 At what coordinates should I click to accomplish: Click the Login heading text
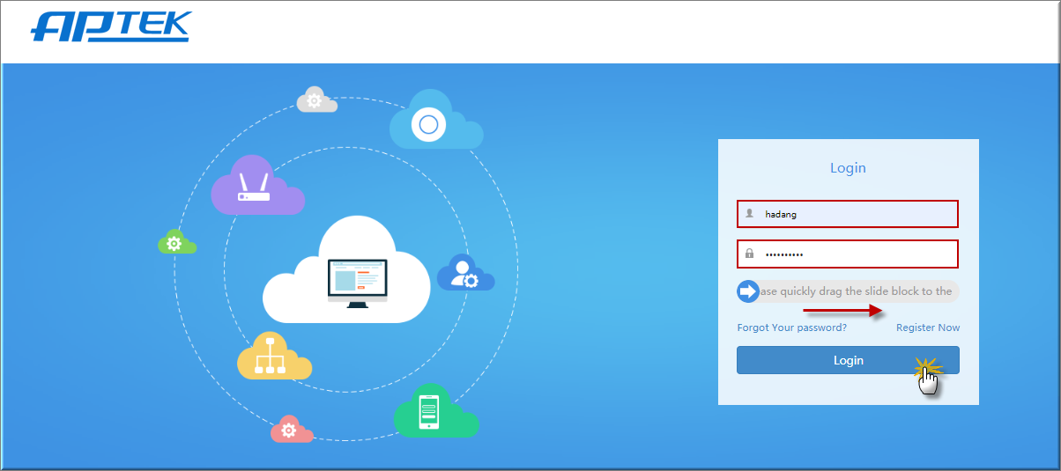coord(848,167)
